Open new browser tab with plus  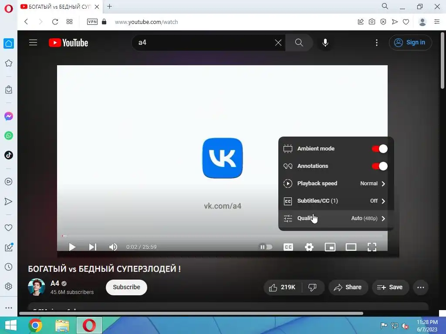[109, 6]
